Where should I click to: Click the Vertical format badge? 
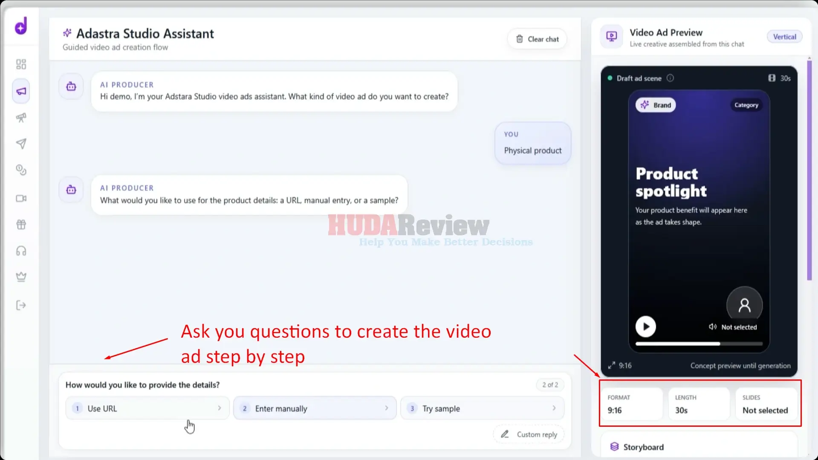[784, 37]
